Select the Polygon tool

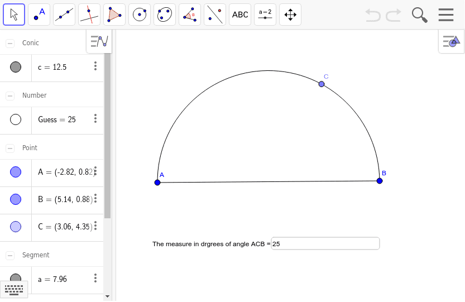tap(114, 15)
